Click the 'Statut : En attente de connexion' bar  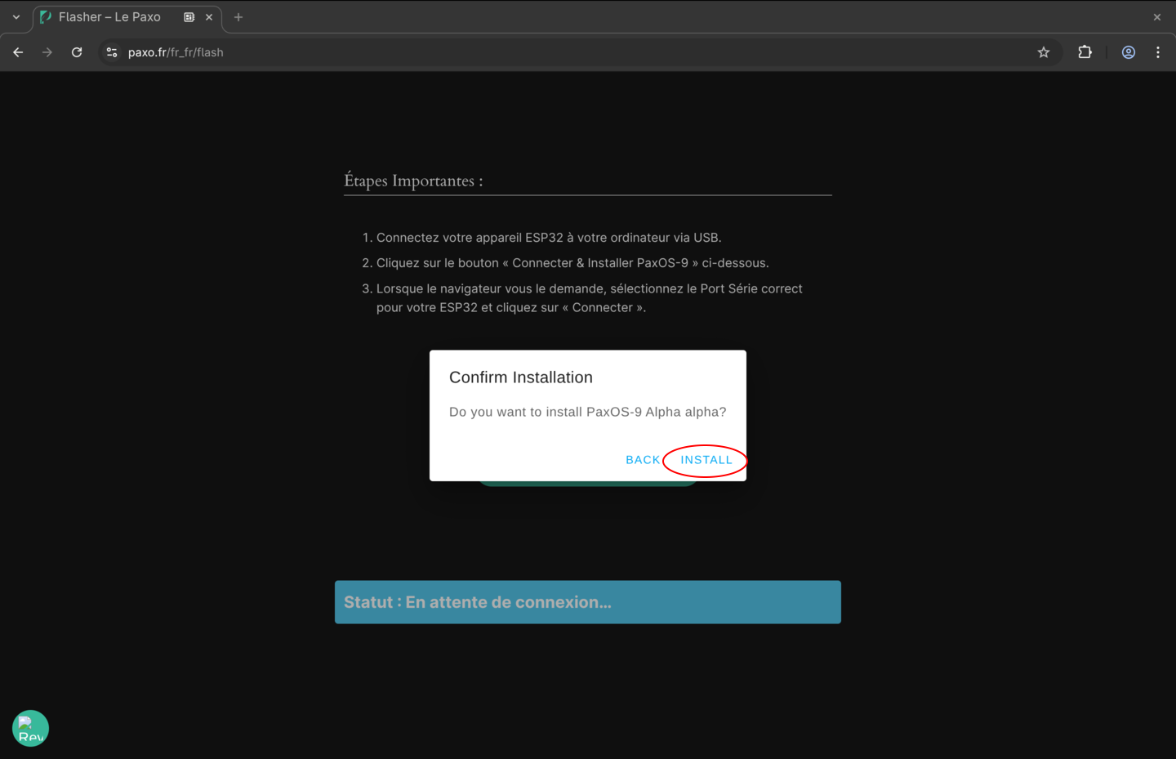coord(587,602)
